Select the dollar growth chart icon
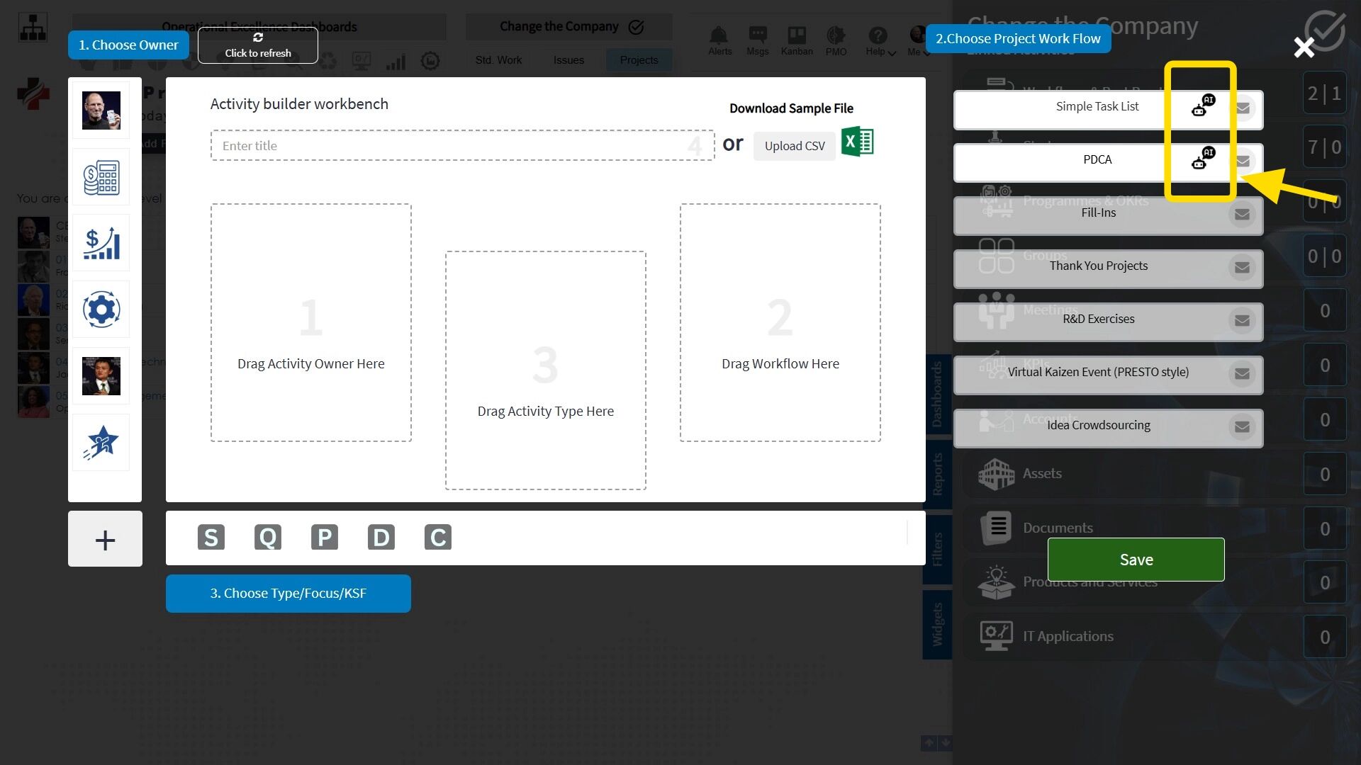Screen dimensions: 1361x765 tap(101, 243)
